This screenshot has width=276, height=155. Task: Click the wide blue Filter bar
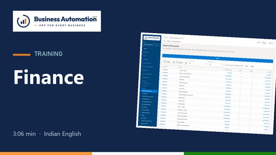coord(217,59)
